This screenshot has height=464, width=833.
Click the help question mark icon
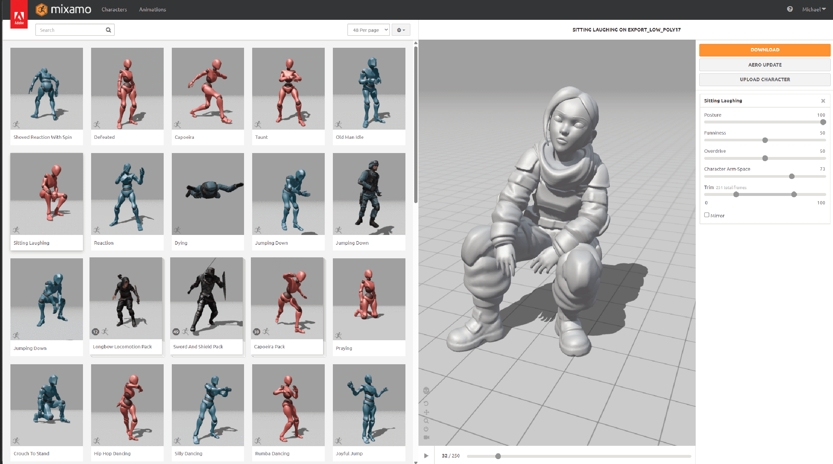(790, 9)
